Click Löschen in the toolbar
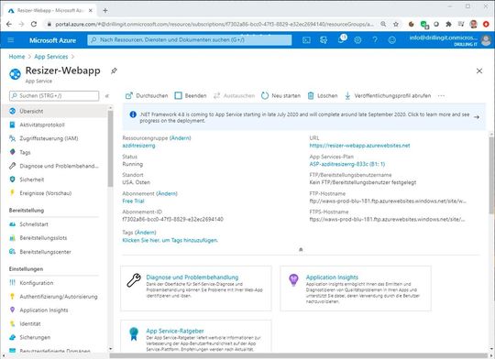Image resolution: width=495 pixels, height=359 pixels. click(323, 95)
